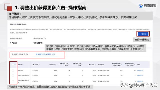
Task: Toggle the select-all checkbox in table header
Action: pos(13,65)
